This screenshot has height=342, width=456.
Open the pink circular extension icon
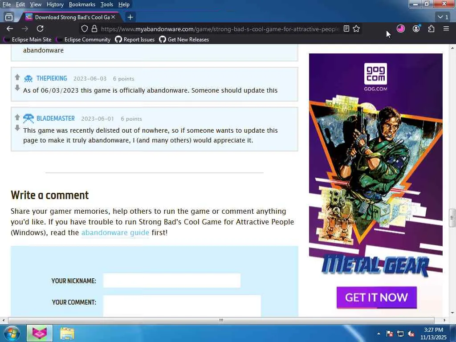(x=401, y=28)
